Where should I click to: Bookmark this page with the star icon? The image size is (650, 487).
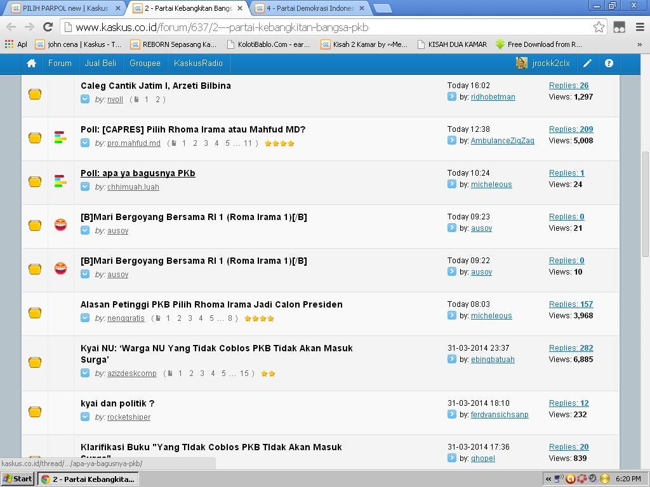click(x=598, y=27)
